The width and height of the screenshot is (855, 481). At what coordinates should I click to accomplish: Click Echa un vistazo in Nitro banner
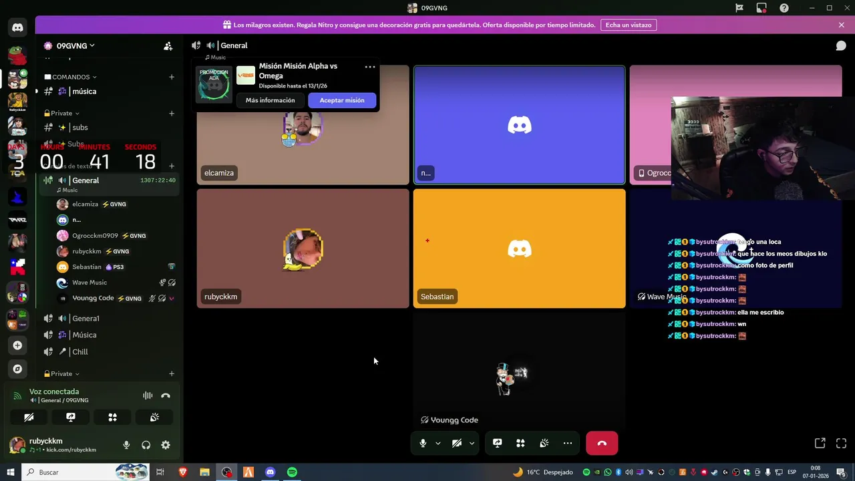coord(629,25)
